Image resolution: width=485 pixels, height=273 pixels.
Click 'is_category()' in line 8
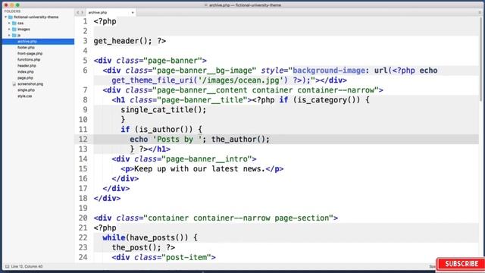(x=327, y=100)
